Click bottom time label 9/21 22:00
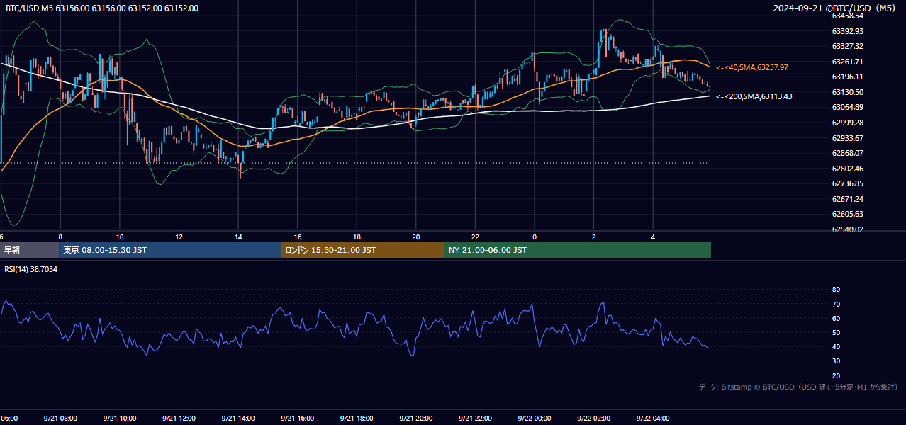 tap(474, 419)
